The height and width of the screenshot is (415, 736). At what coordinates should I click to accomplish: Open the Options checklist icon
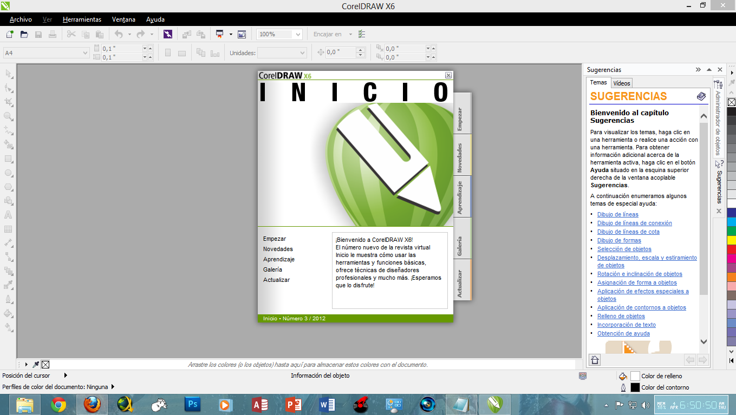coord(362,34)
